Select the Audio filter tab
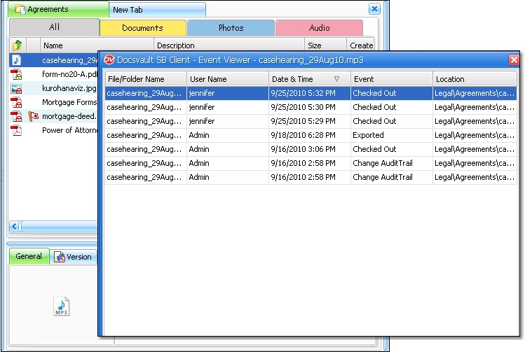Screen dimensions: 525x352 (x=320, y=28)
